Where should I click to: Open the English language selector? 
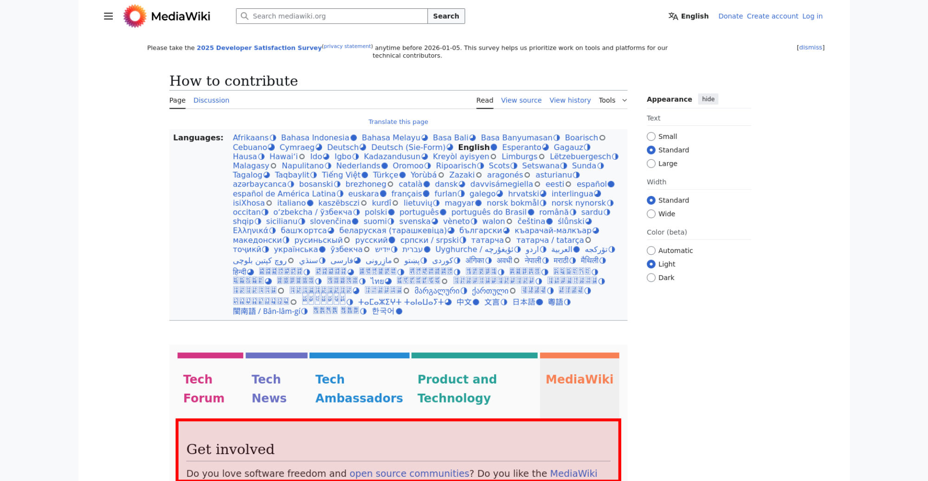click(689, 16)
